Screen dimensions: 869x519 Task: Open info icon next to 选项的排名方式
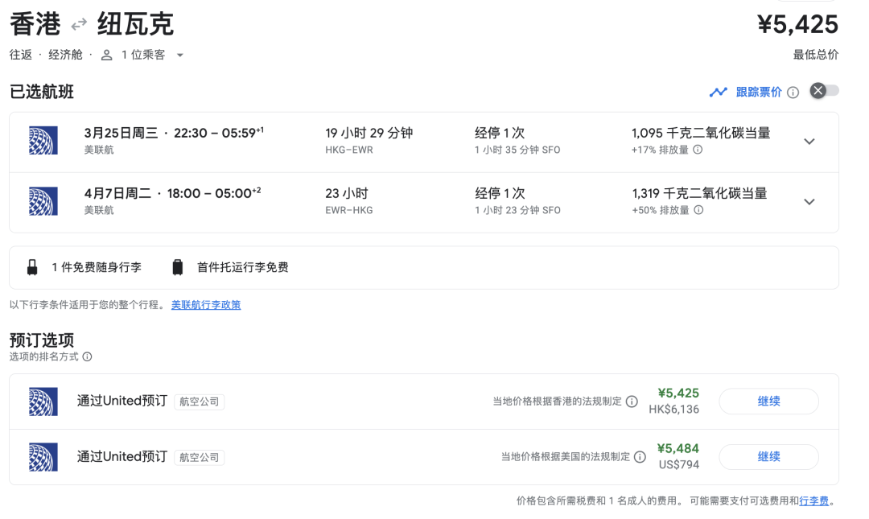click(87, 356)
